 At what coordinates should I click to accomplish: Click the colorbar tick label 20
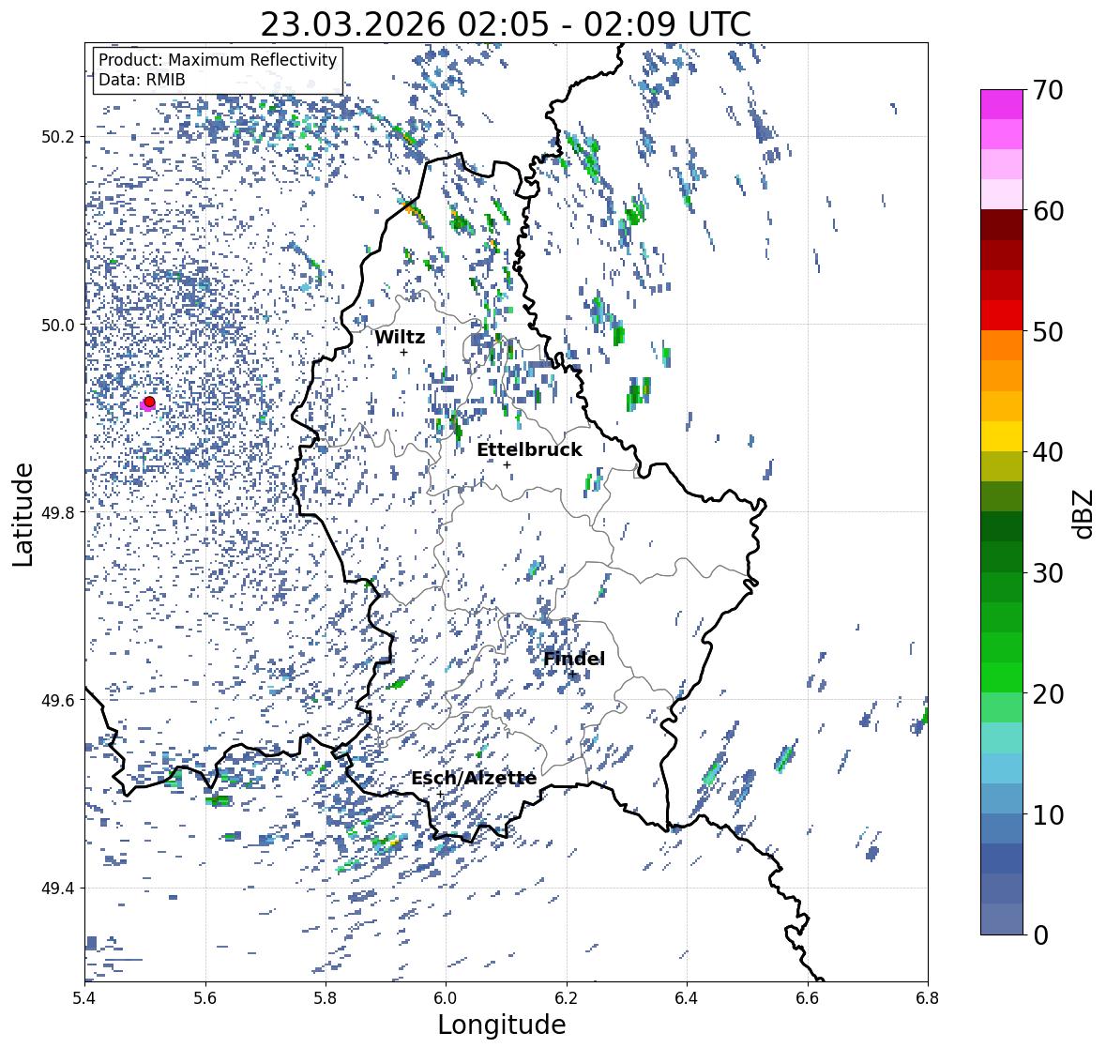tap(1048, 693)
